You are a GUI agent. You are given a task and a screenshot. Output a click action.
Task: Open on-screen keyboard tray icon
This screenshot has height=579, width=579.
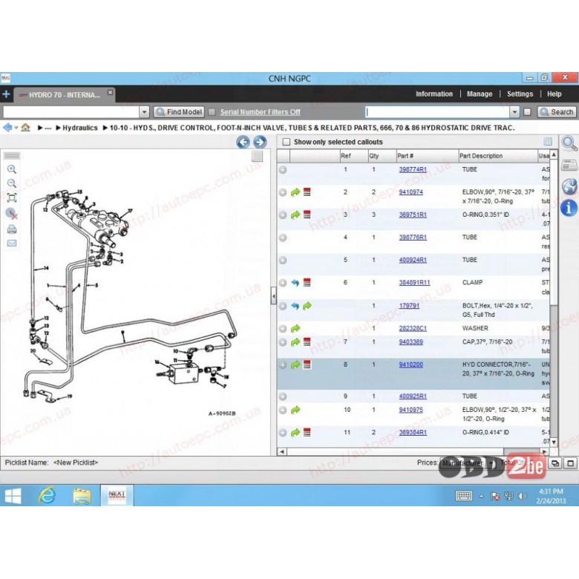[464, 496]
